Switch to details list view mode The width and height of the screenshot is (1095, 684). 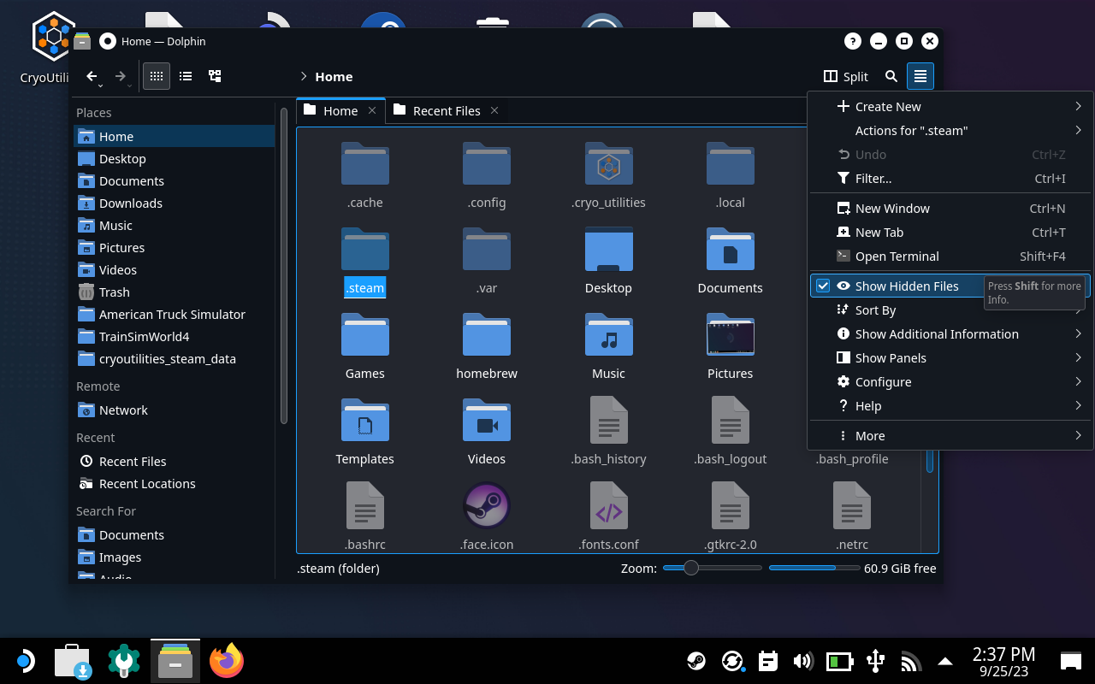click(186, 76)
